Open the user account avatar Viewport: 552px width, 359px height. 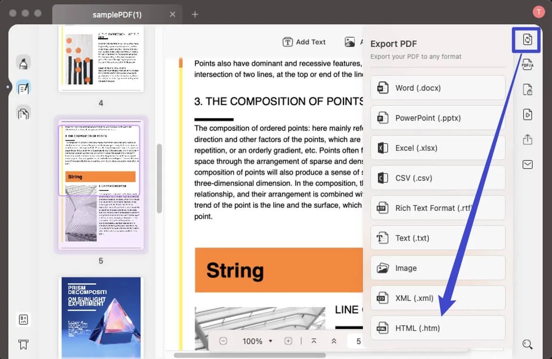538,12
